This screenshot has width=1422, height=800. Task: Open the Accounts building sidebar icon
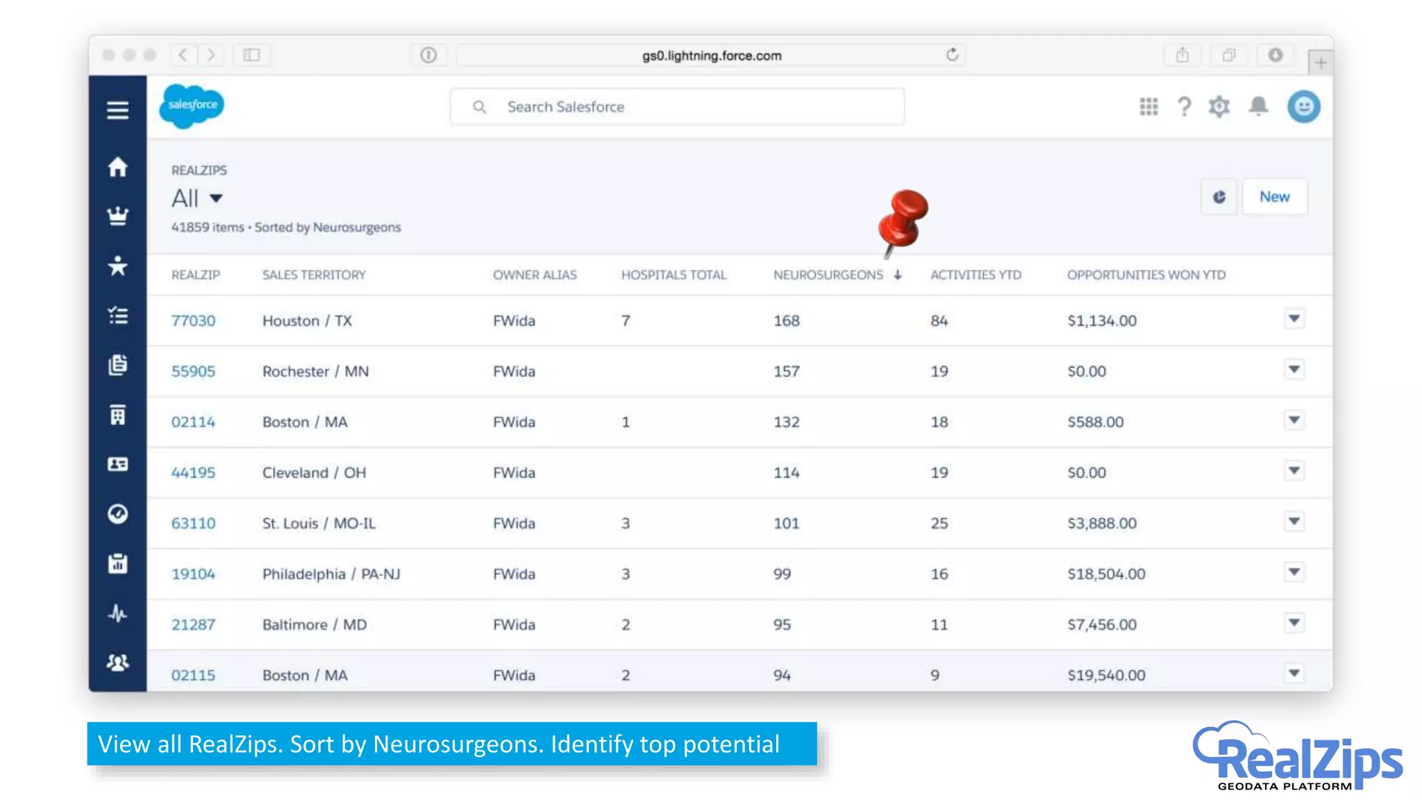point(117,415)
